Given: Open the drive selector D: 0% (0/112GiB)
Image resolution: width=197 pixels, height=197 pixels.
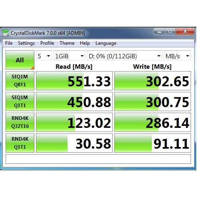Looking at the screenshot, I should (x=125, y=56).
